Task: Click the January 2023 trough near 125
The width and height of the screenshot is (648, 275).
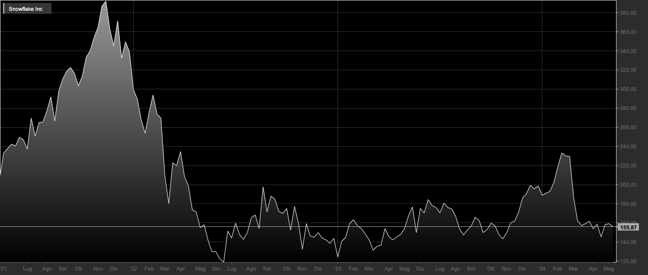Action: point(338,257)
